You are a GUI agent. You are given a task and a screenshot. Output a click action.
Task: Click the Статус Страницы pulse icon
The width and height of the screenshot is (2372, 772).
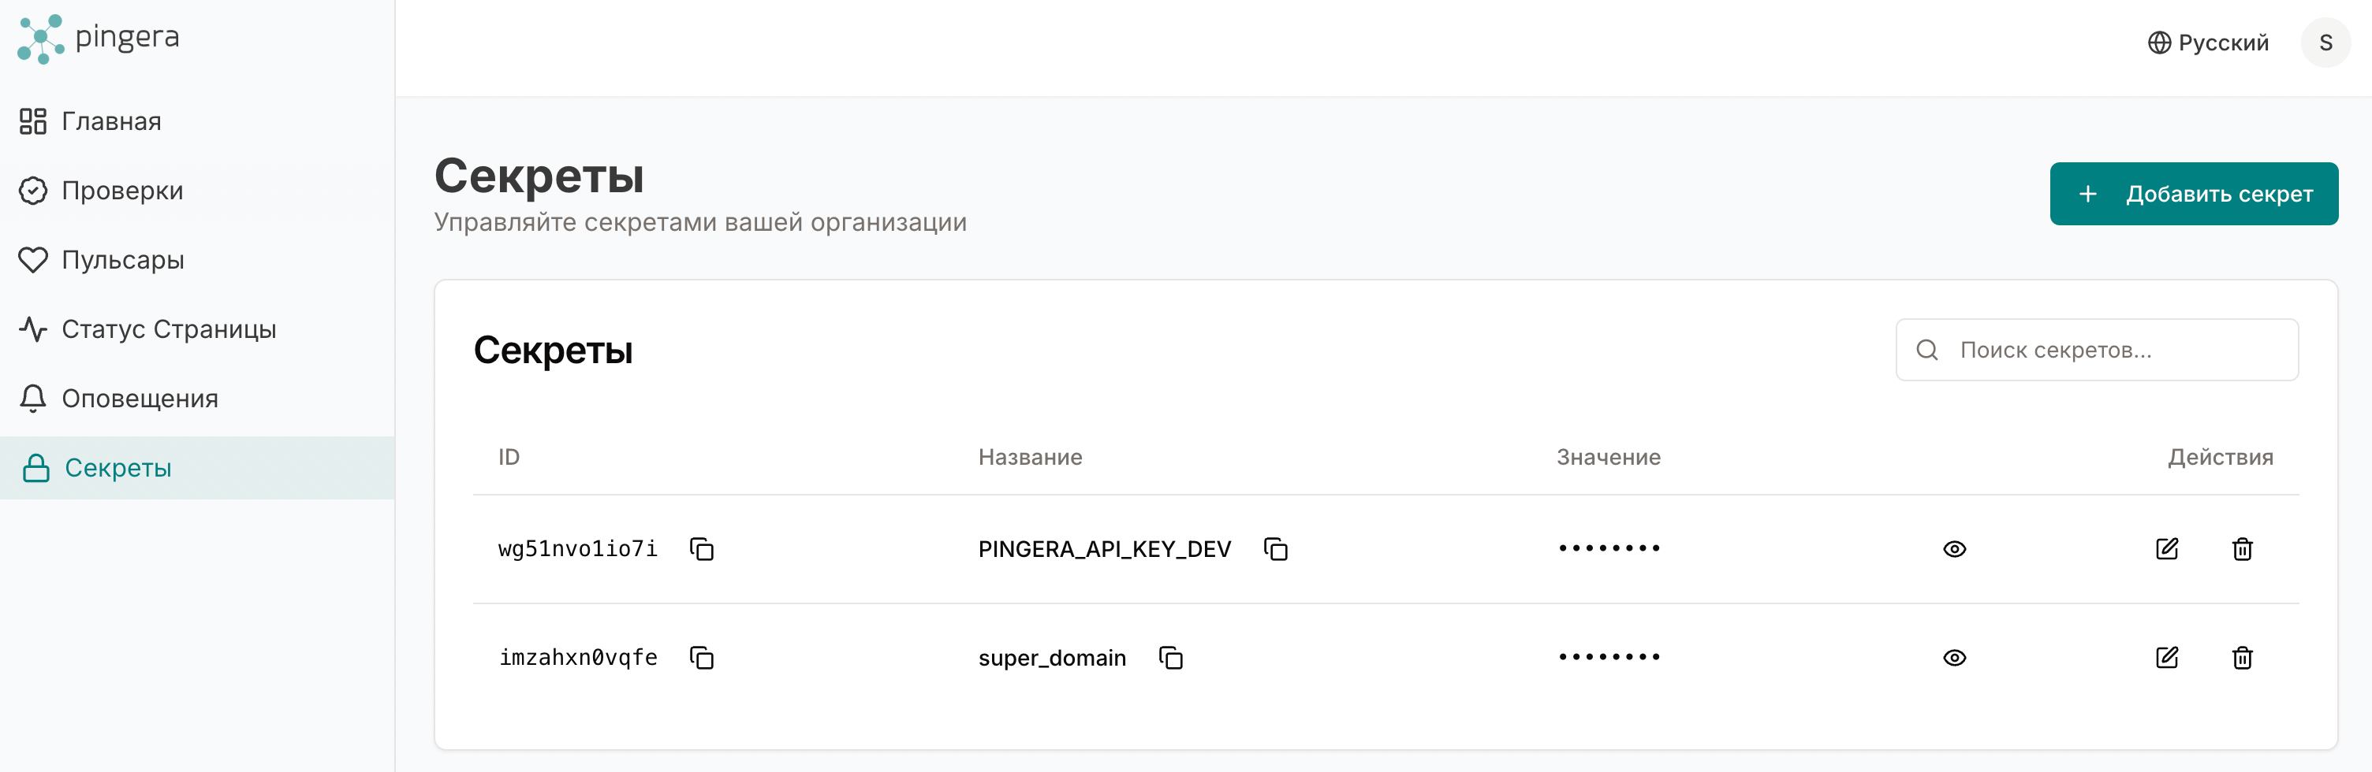tap(33, 328)
